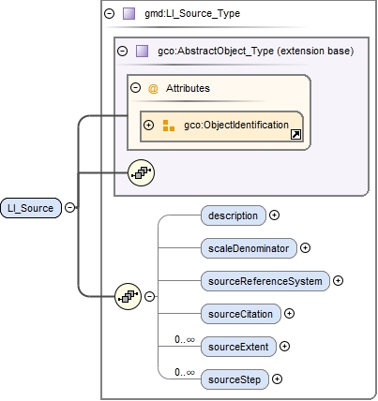
Task: Expand the sourceReferenceSystem element
Action: click(x=338, y=281)
